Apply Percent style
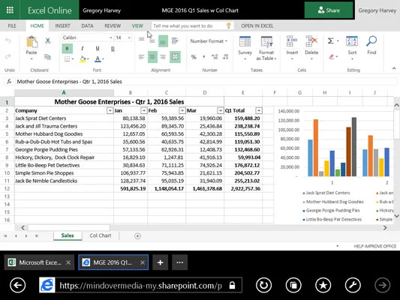This screenshot has height=300, width=400. 194,57
